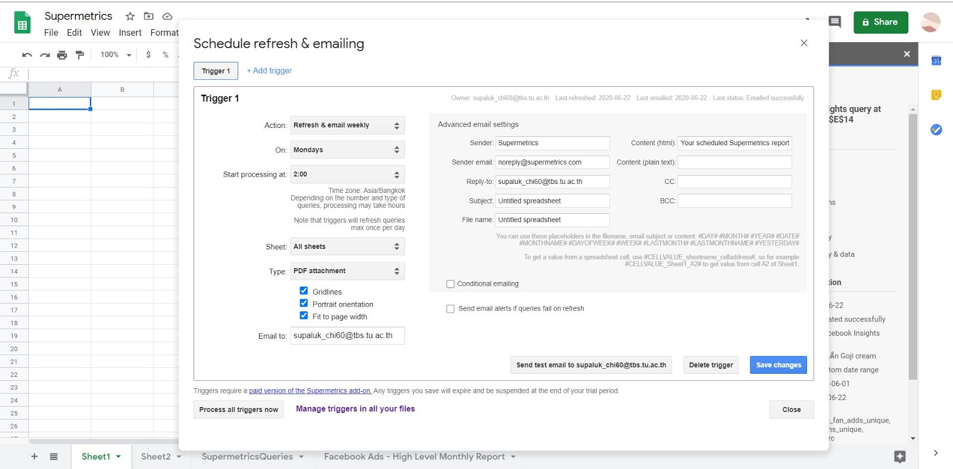Screen dimensions: 953x469
Task: Uncheck the Gridlines checkbox
Action: tap(304, 291)
